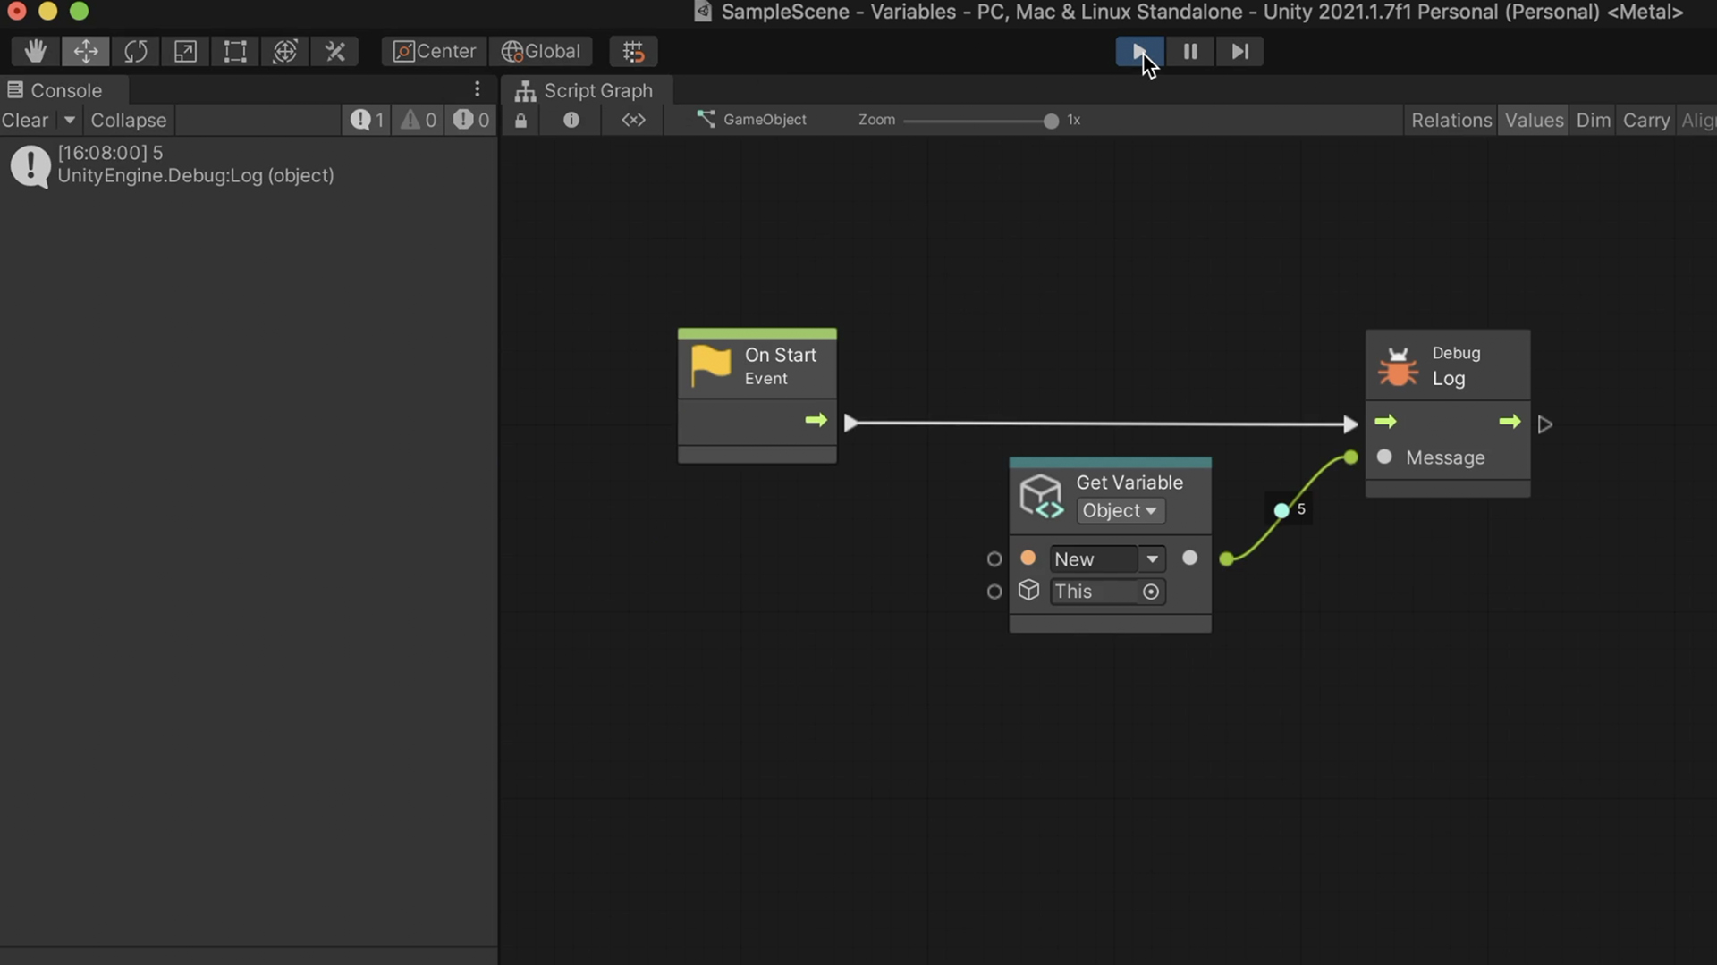1717x965 pixels.
Task: Click the code view toggle icon
Action: point(632,121)
